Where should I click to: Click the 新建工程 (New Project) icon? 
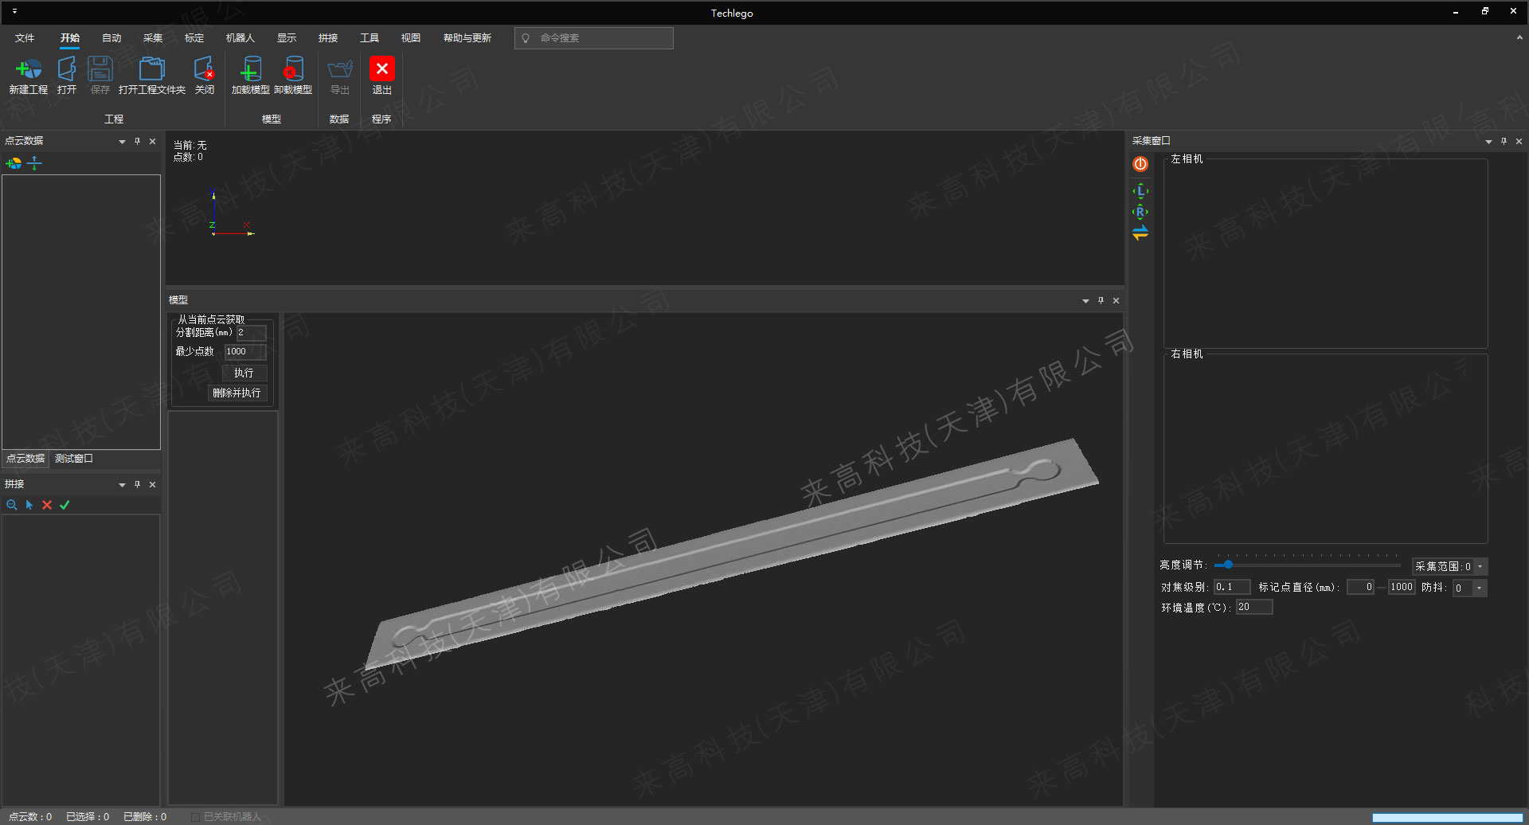29,70
